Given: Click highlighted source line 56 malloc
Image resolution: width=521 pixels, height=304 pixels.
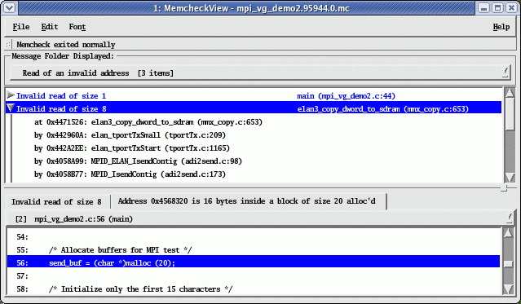Looking at the screenshot, I should pyautogui.click(x=254, y=262).
